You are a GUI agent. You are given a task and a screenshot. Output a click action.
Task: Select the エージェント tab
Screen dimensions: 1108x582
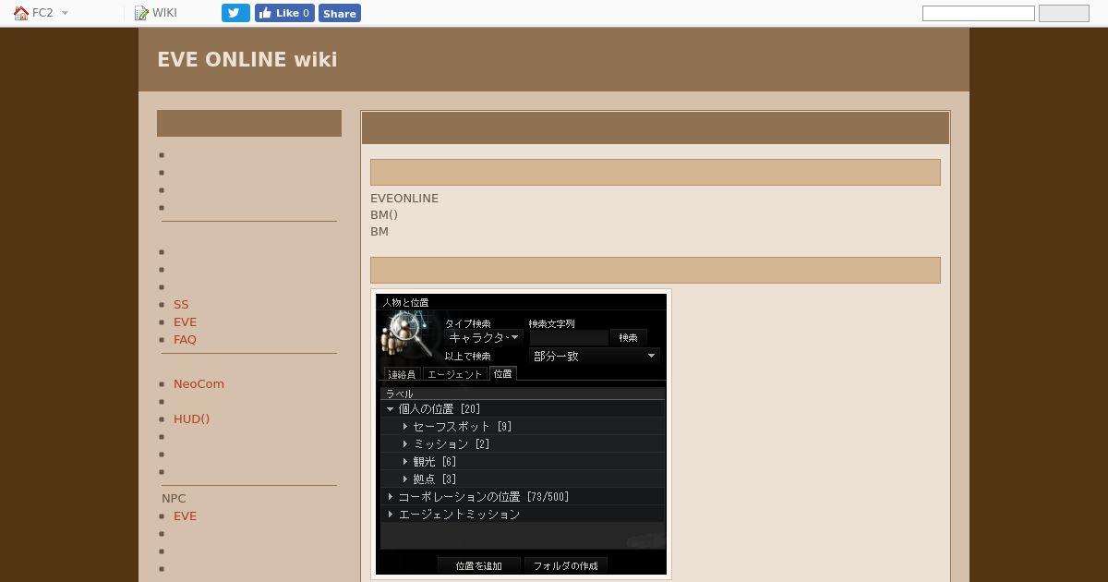coord(454,374)
